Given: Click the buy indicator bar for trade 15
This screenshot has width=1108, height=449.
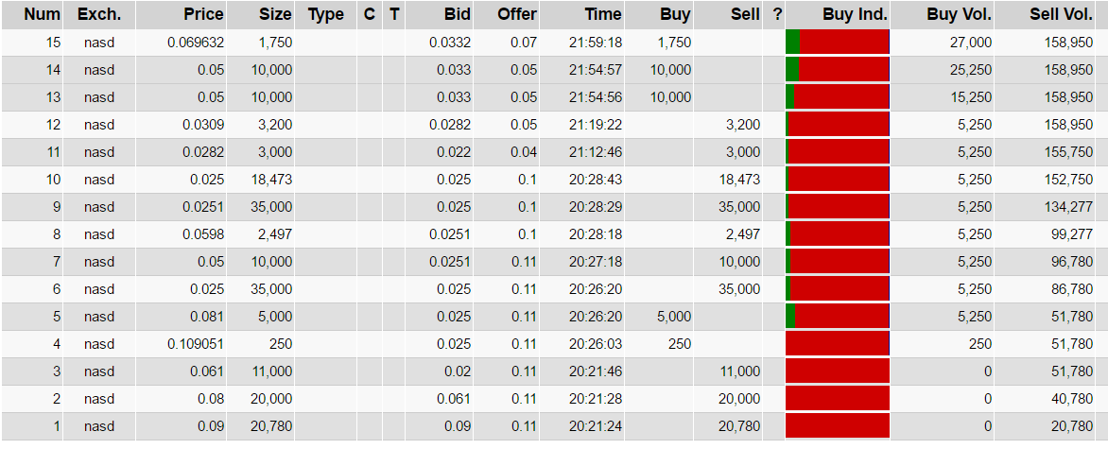Looking at the screenshot, I should [x=838, y=43].
